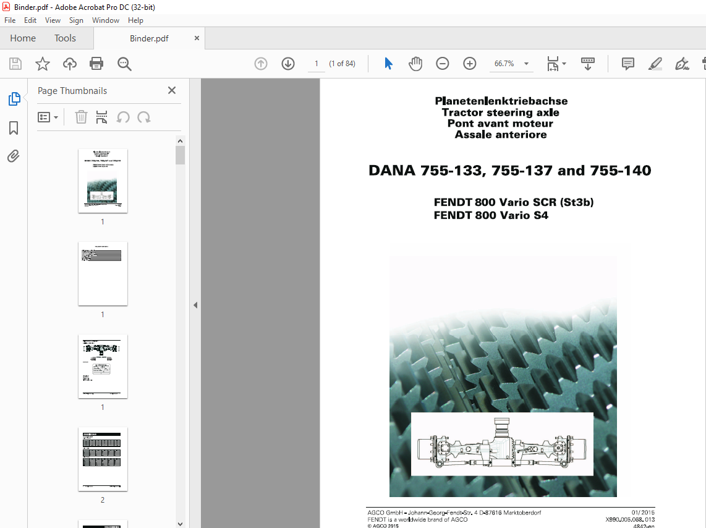Click the thumbnails scrollbar handle
The height and width of the screenshot is (528, 706).
tap(180, 155)
